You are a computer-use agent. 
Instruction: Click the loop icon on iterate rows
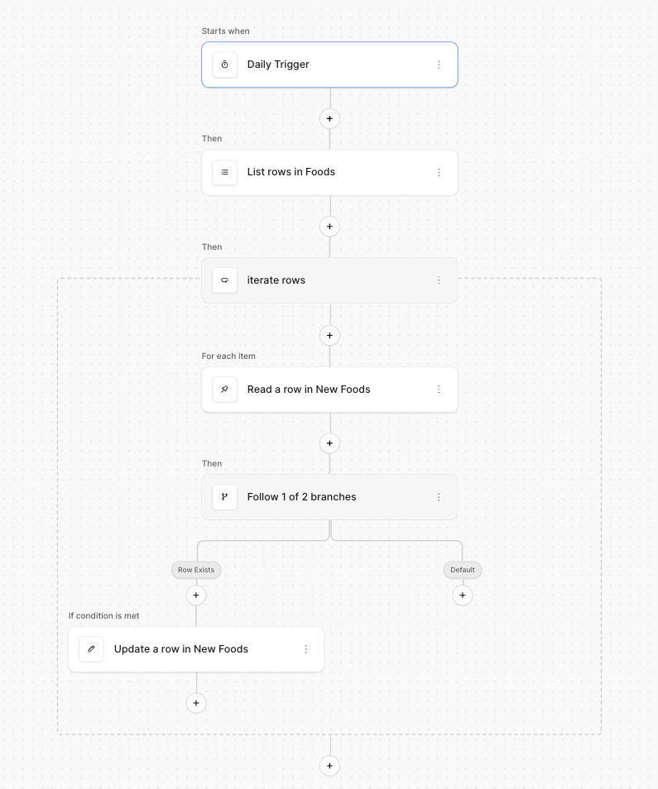pos(224,280)
